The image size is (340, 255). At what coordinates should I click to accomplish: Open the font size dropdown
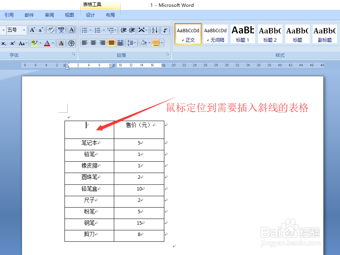24,30
